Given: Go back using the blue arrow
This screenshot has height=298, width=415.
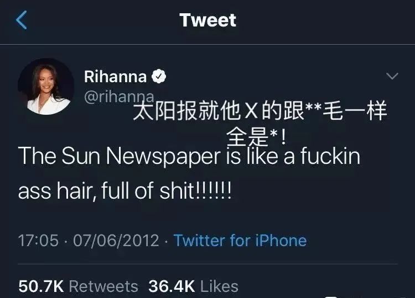Looking at the screenshot, I should (21, 20).
